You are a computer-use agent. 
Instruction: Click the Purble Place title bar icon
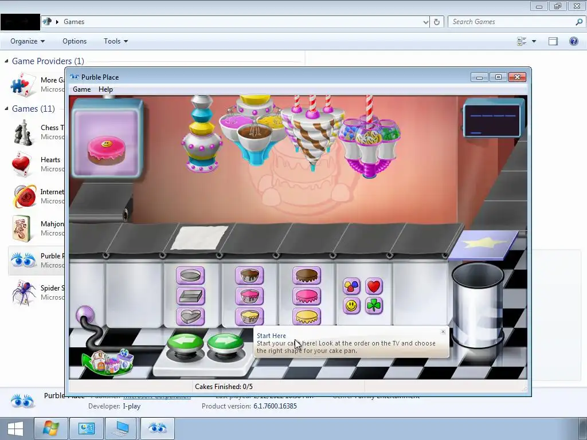[x=75, y=77]
